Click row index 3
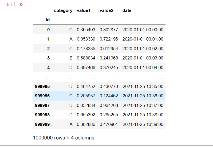 (x=49, y=58)
